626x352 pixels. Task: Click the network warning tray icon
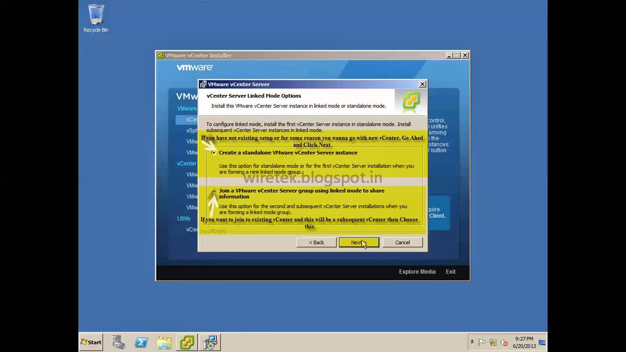[493, 342]
